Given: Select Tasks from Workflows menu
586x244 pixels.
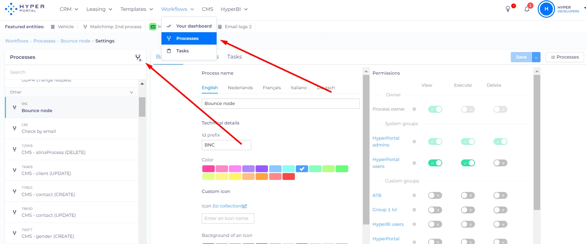Looking at the screenshot, I should (x=189, y=51).
